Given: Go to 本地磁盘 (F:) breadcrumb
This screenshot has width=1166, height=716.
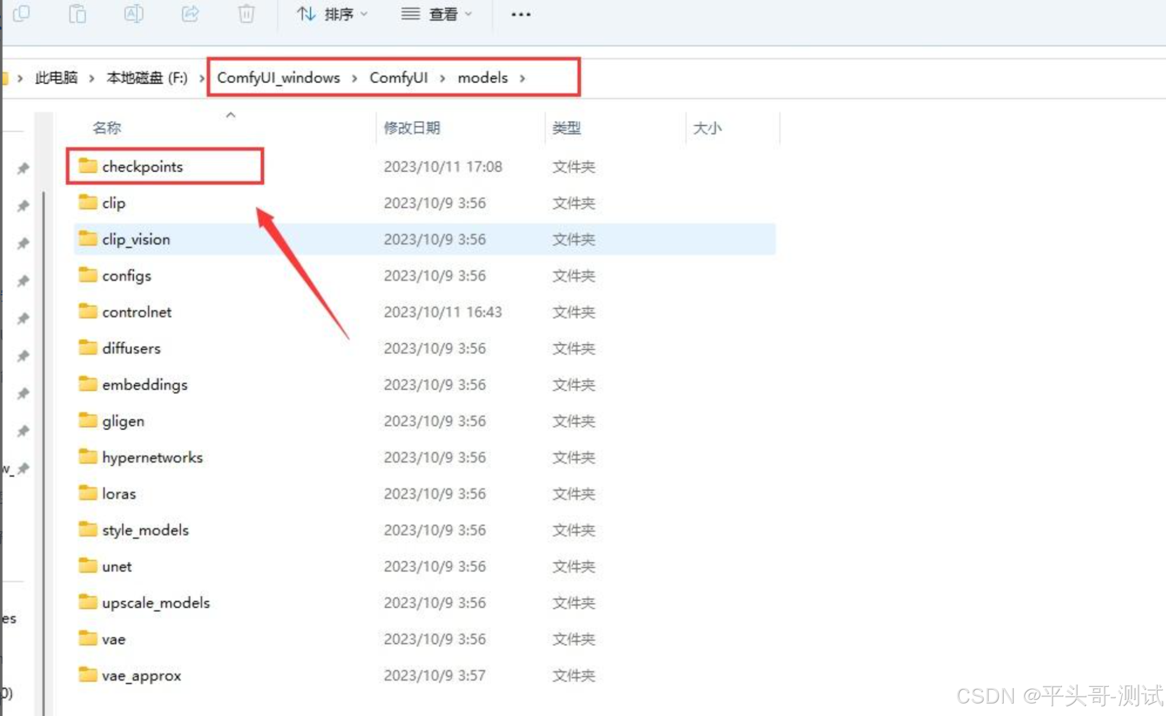Looking at the screenshot, I should (146, 78).
